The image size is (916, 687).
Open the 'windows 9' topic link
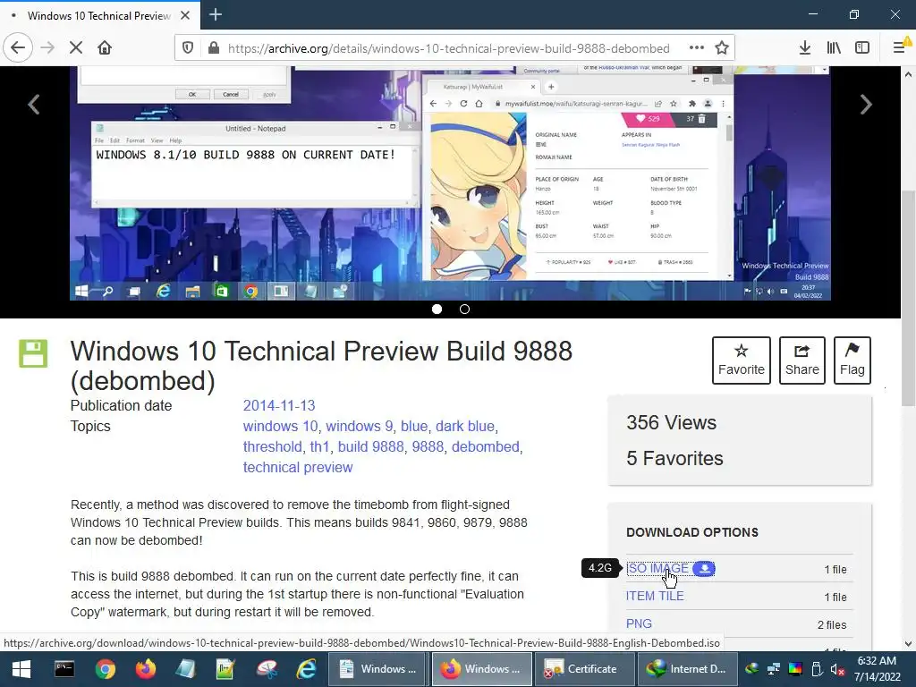pos(360,427)
